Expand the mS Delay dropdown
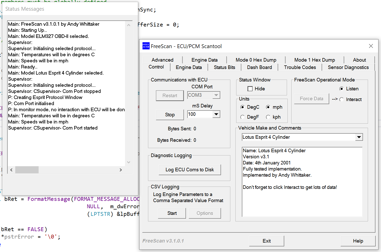 tap(216, 114)
